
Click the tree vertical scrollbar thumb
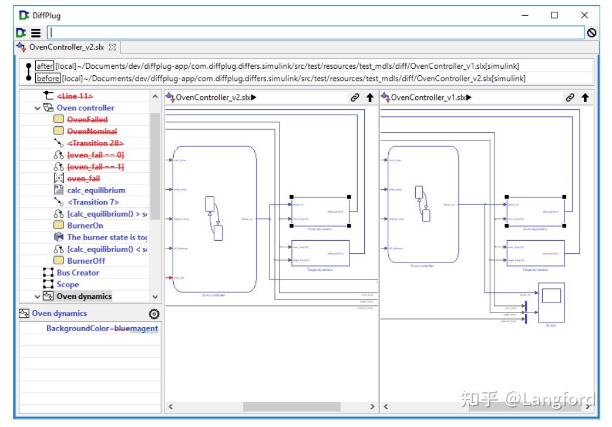click(x=155, y=166)
